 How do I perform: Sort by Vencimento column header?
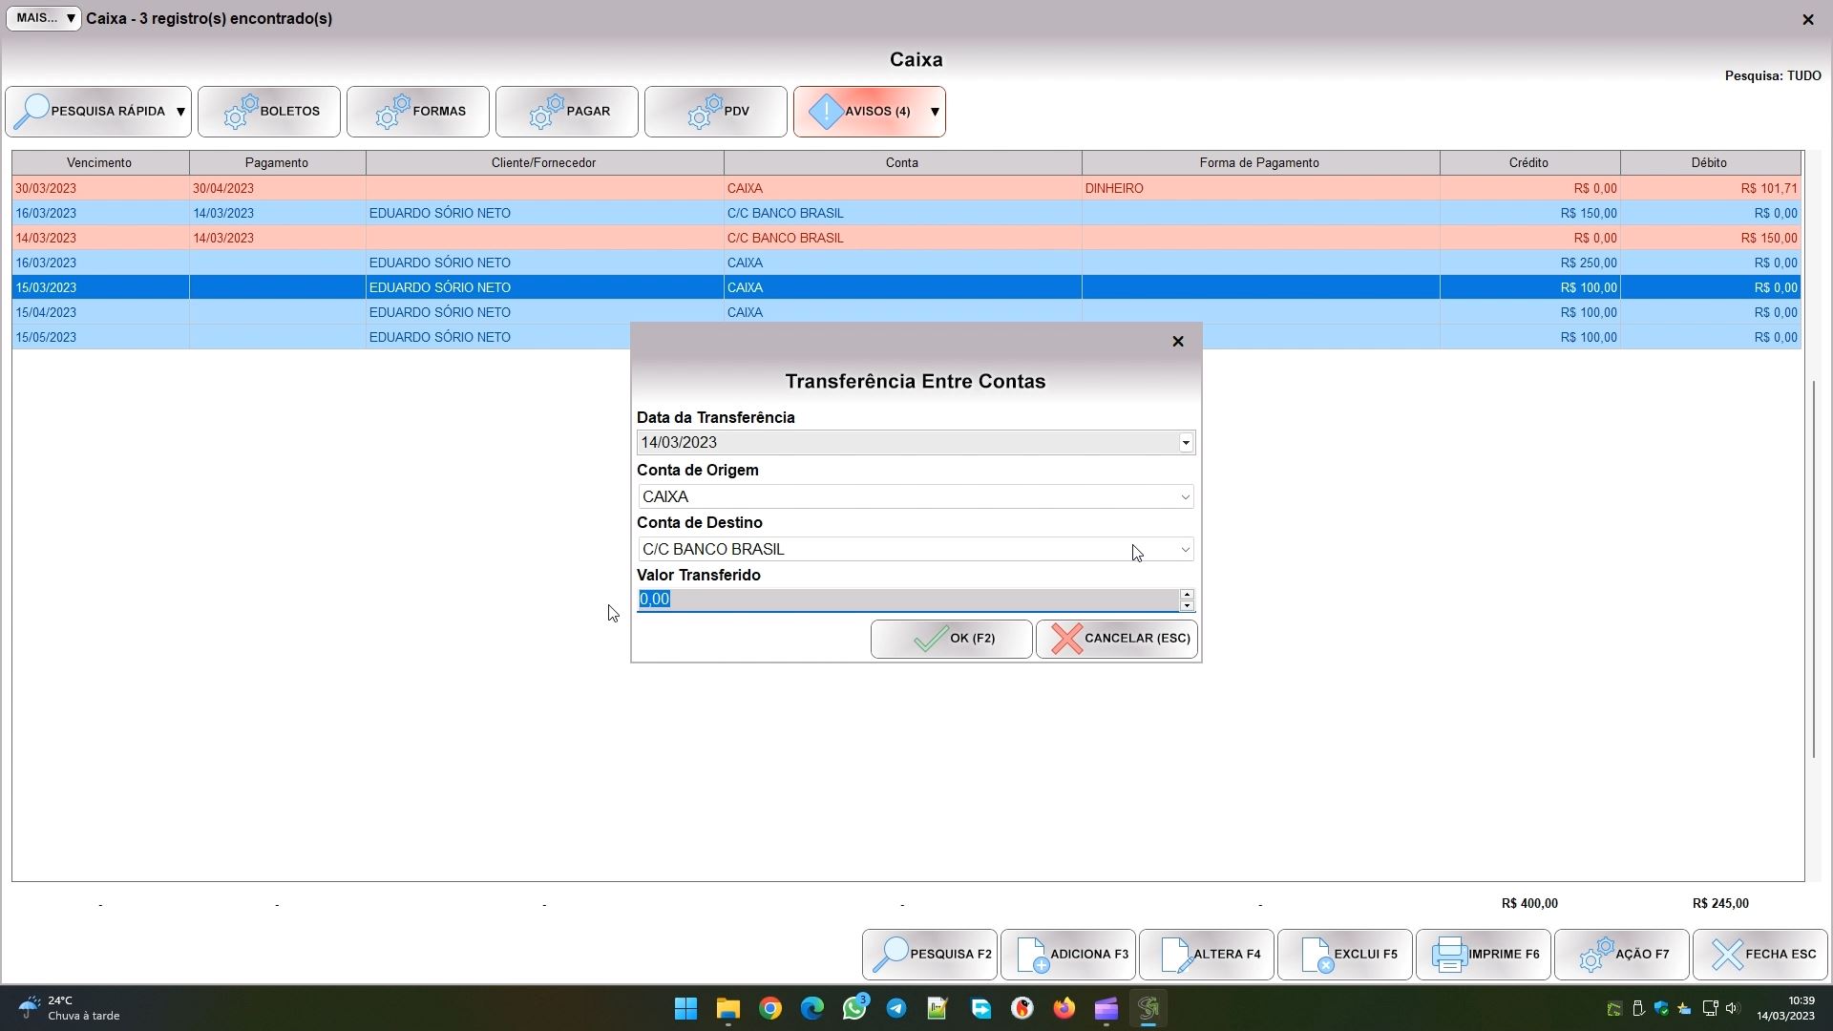coord(99,162)
